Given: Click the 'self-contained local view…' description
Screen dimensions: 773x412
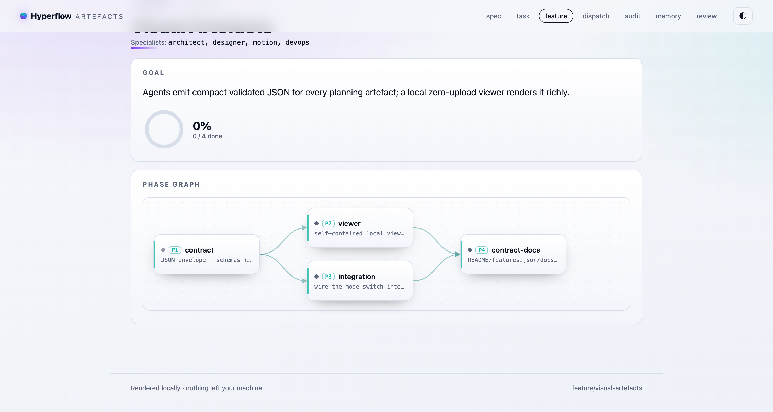Looking at the screenshot, I should coord(359,233).
